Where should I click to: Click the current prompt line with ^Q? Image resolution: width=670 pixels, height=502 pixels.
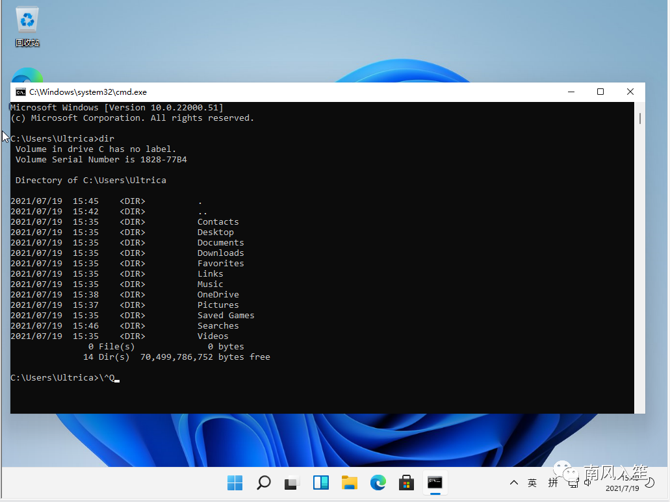(x=65, y=378)
